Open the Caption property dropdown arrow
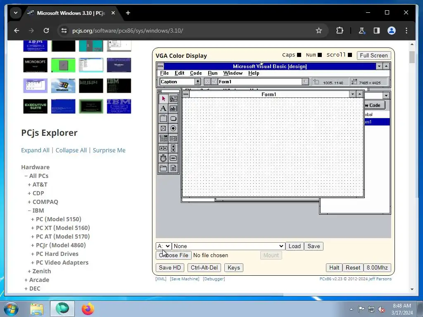 coord(198,82)
